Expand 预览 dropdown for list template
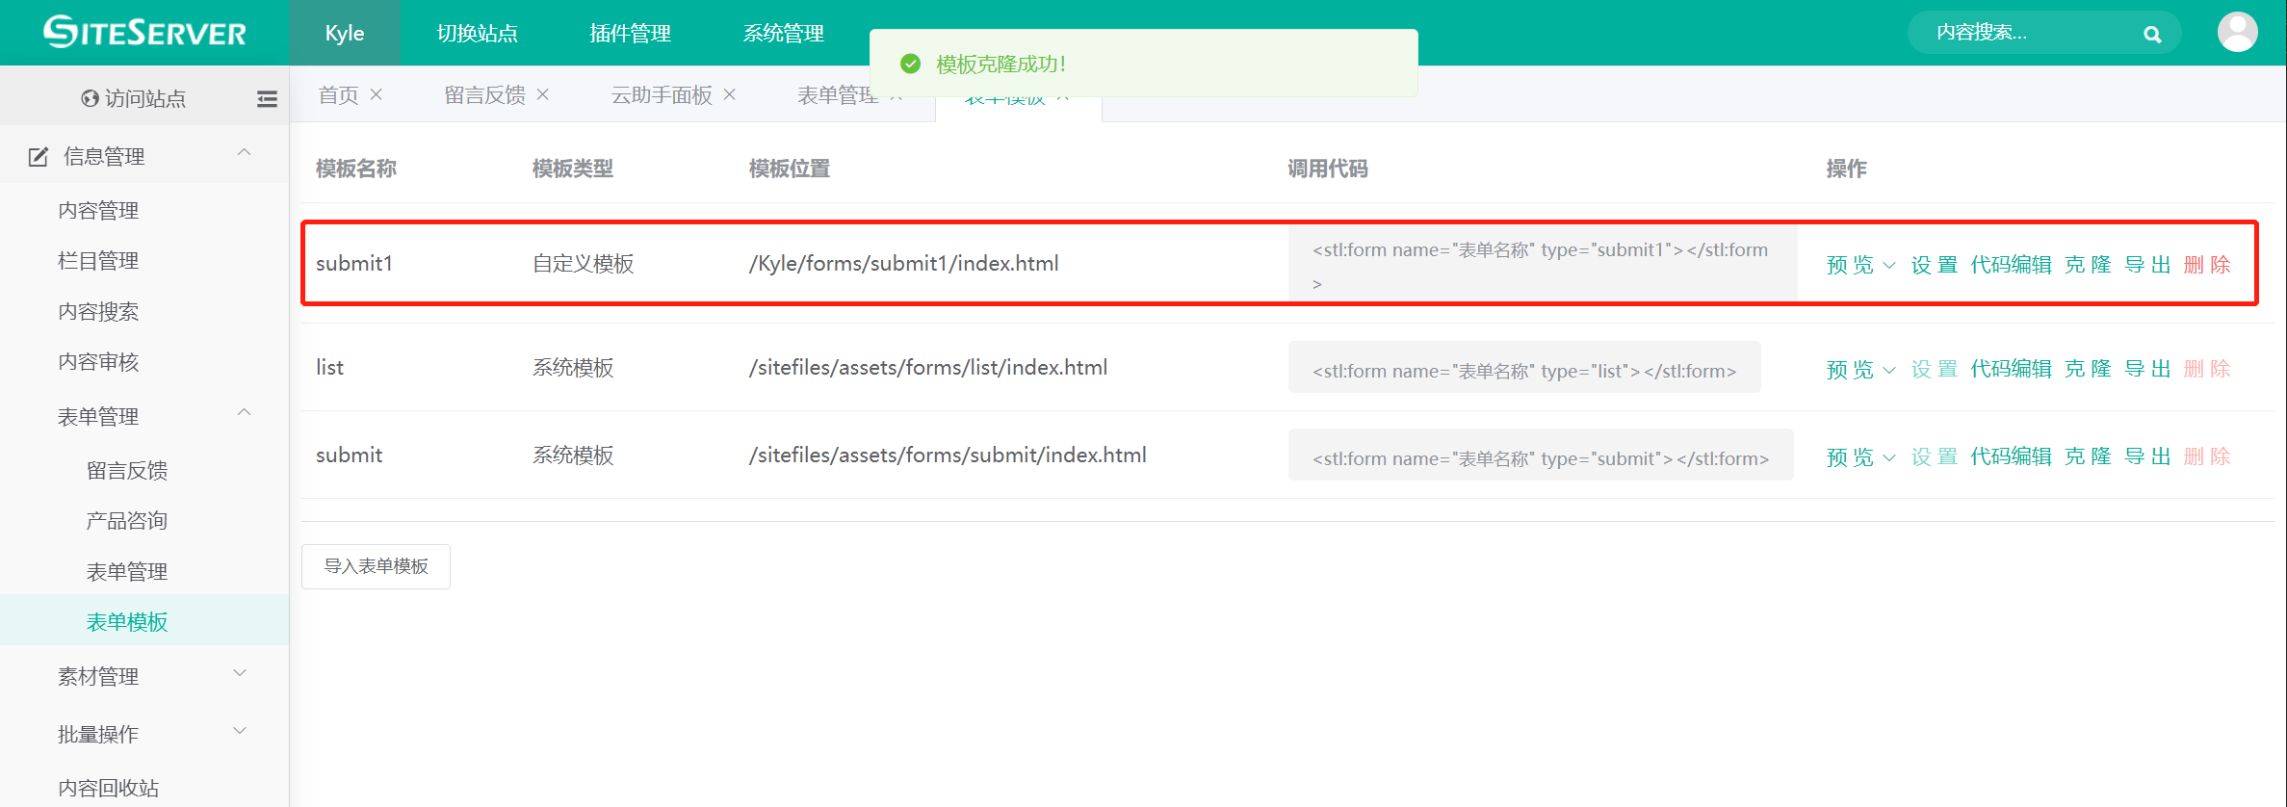The image size is (2287, 807). pyautogui.click(x=1860, y=369)
